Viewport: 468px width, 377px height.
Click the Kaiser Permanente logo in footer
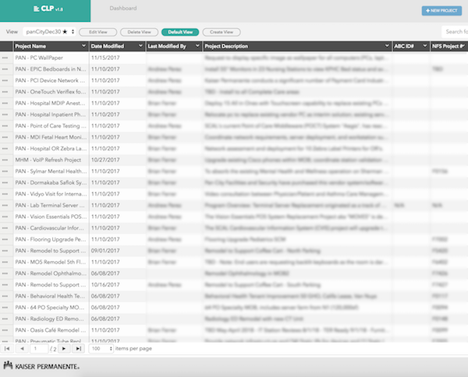point(41,366)
